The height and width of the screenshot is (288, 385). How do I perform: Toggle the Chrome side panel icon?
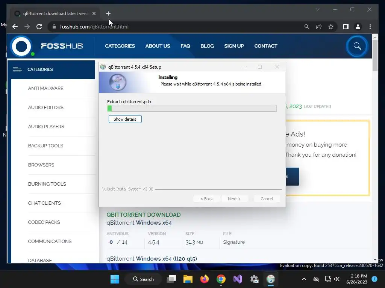[x=346, y=27]
